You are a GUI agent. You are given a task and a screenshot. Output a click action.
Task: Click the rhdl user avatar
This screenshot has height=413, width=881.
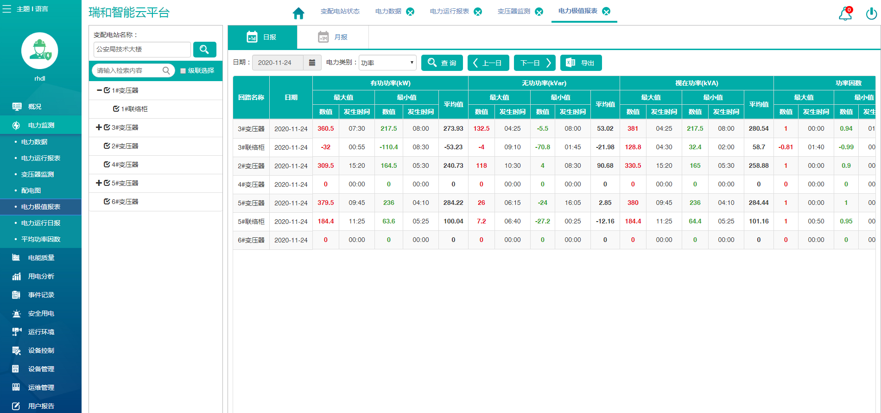pyautogui.click(x=40, y=51)
